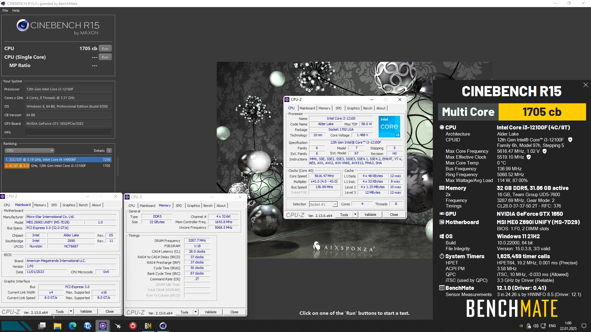Click Close button in CPU-Z Memory window
The image size is (591, 332).
pos(234,312)
